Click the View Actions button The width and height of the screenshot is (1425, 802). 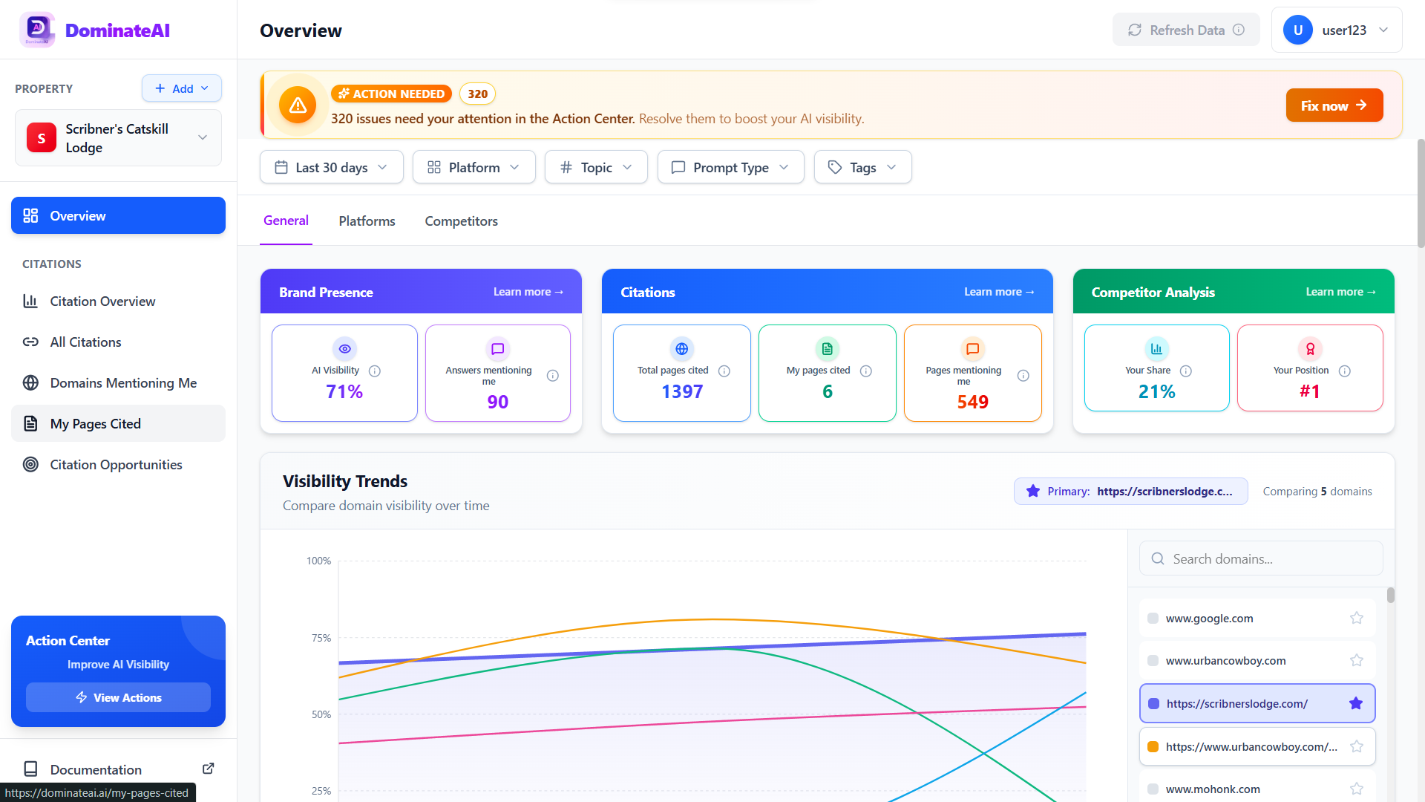[x=119, y=697]
